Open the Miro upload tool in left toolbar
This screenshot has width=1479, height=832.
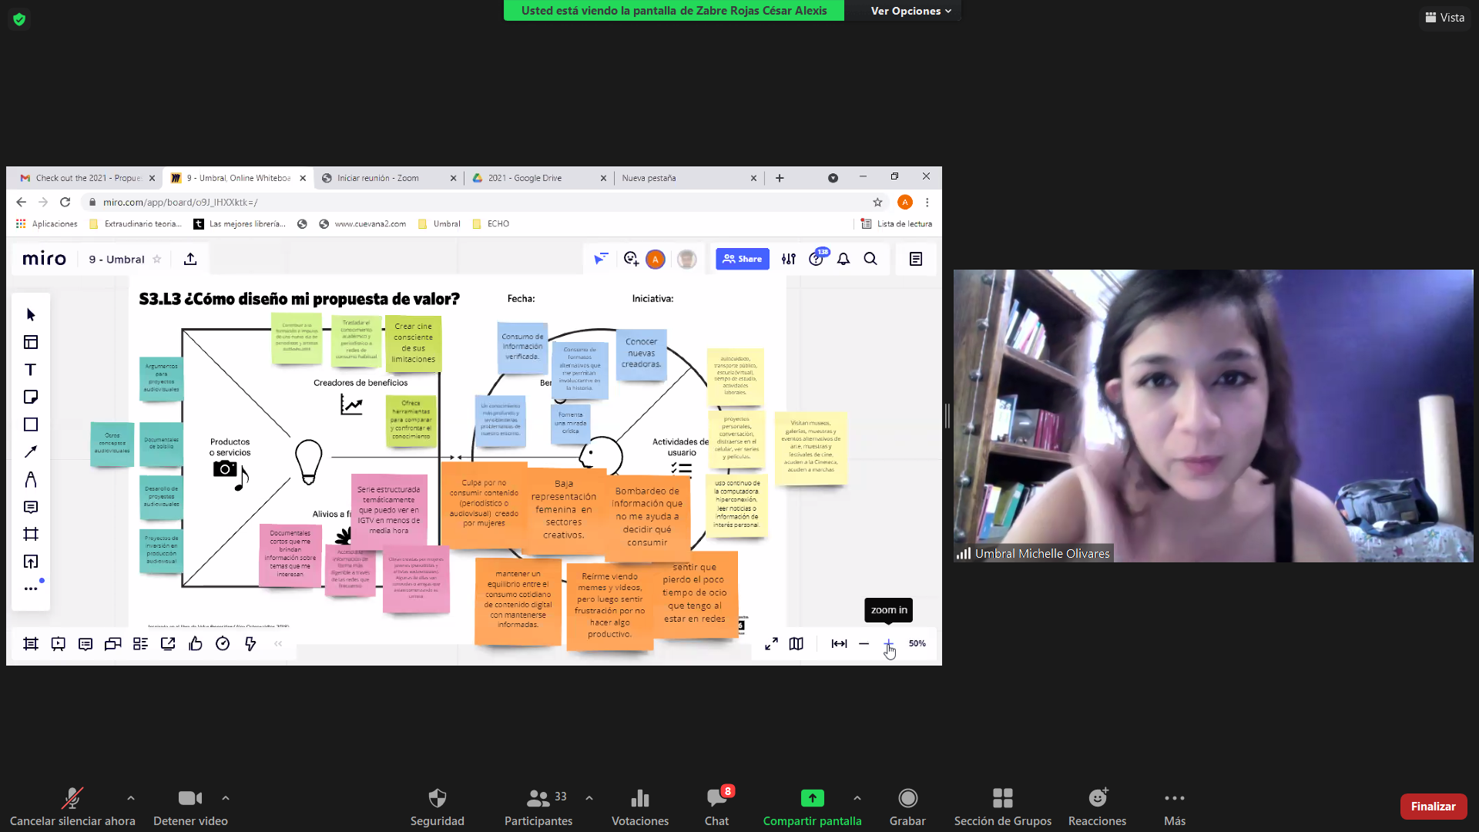[31, 562]
